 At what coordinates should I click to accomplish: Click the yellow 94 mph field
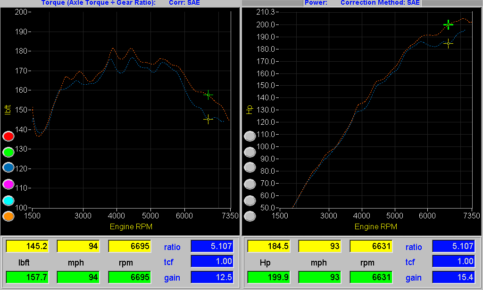point(79,246)
